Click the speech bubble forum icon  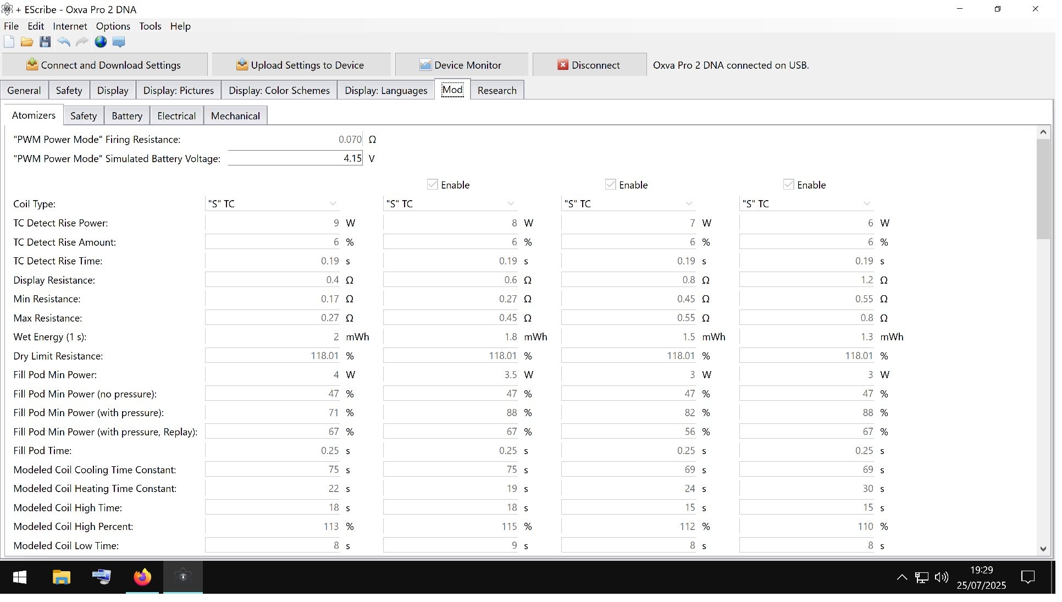point(119,42)
